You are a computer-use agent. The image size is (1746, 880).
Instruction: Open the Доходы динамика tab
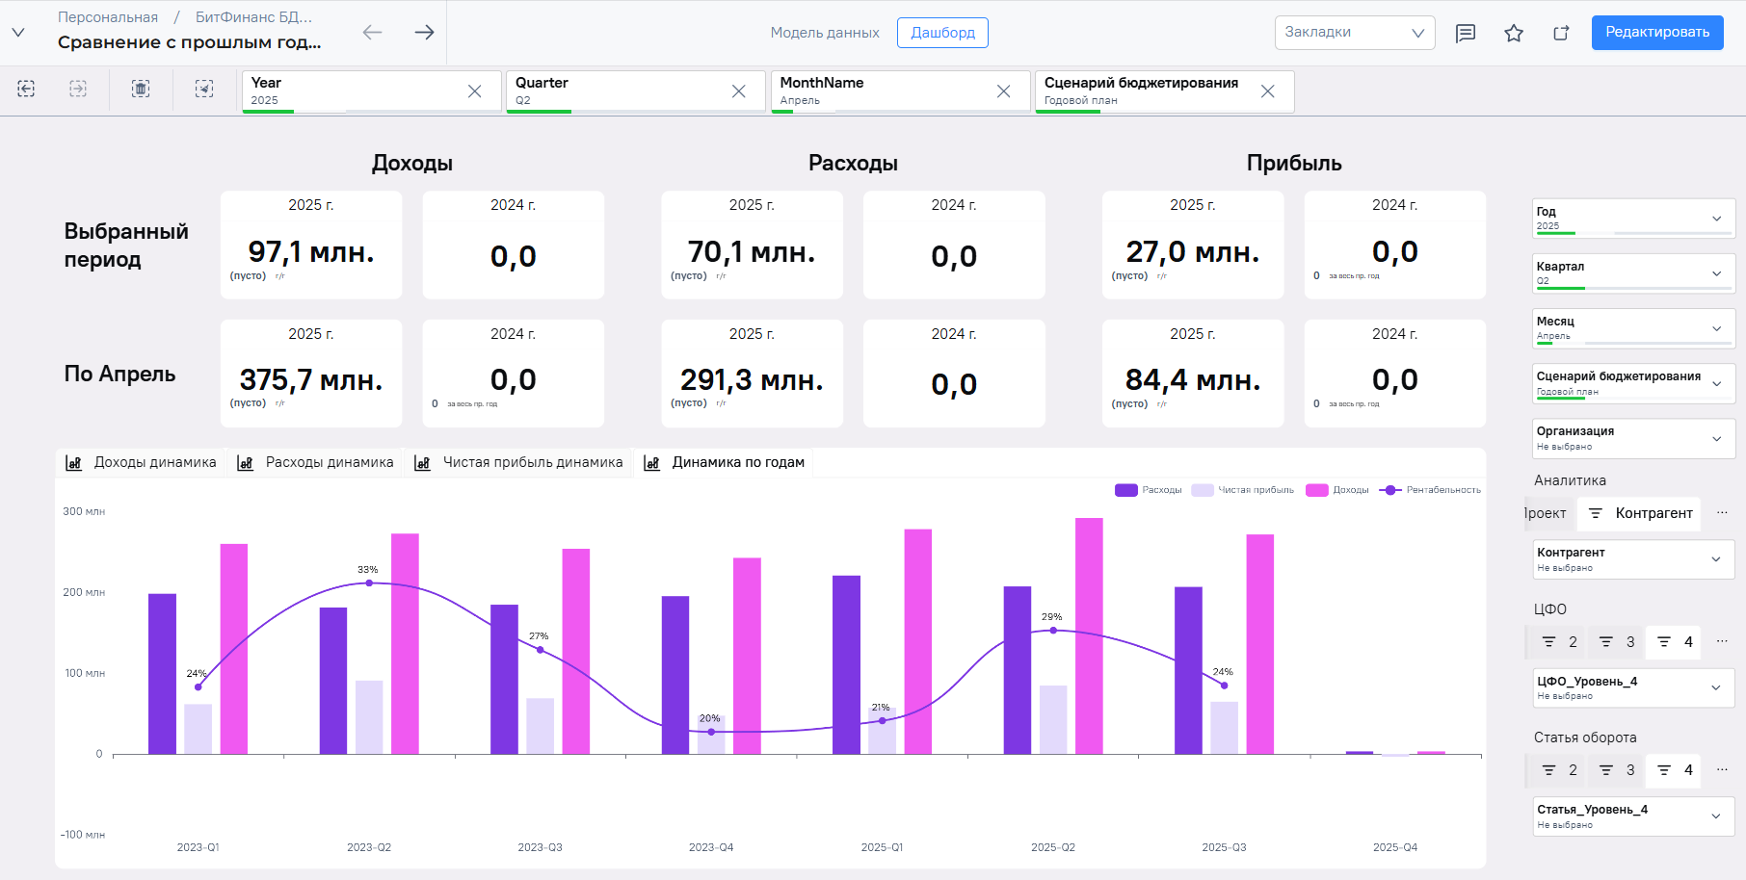pos(141,462)
